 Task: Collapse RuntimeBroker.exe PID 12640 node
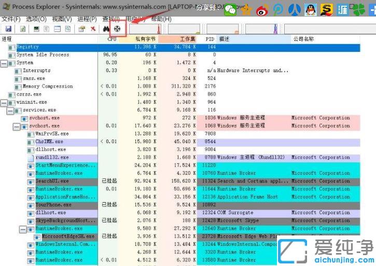(x=22, y=230)
